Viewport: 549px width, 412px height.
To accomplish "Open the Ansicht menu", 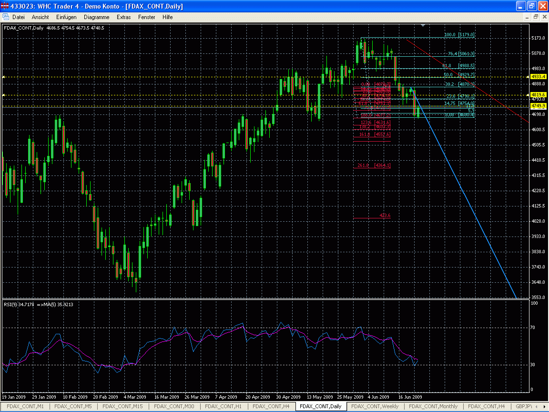I will pos(40,17).
